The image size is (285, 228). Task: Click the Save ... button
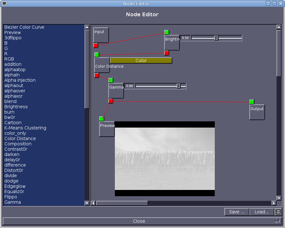237,212
